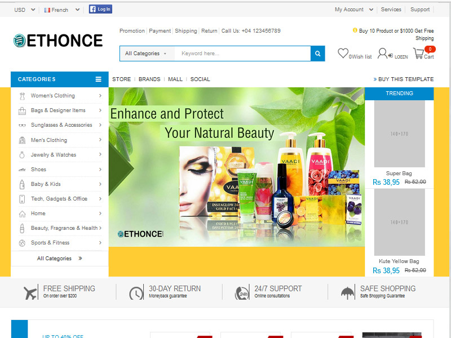Open the MALL menu item
451x338 pixels.
[x=175, y=79]
